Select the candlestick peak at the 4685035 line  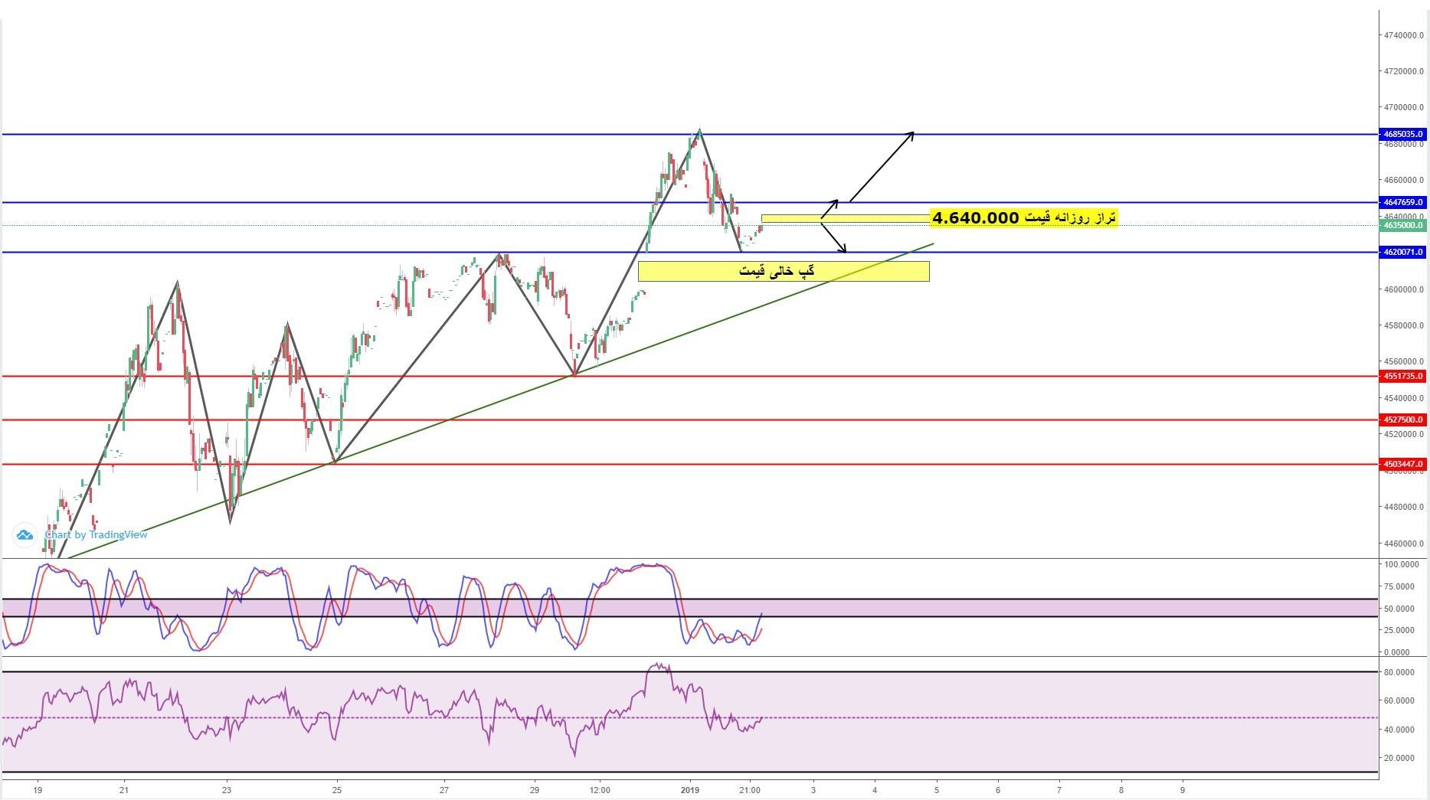[x=699, y=132]
